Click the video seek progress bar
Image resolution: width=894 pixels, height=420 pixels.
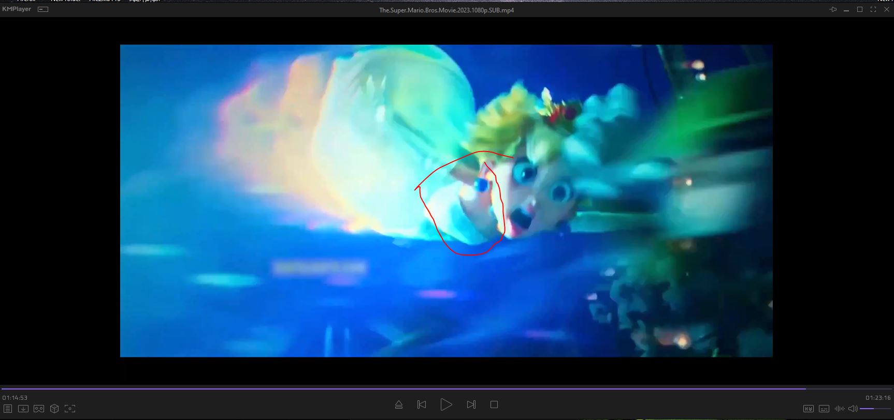coord(445,388)
